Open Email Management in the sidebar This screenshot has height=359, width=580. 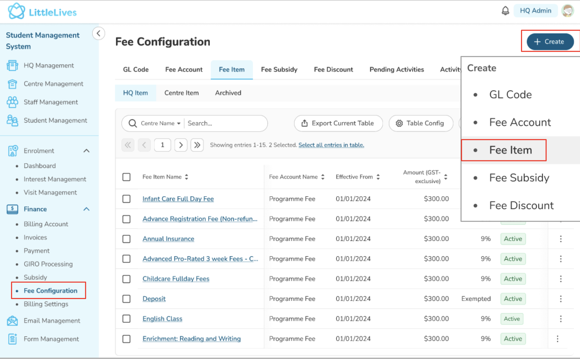pyautogui.click(x=52, y=320)
